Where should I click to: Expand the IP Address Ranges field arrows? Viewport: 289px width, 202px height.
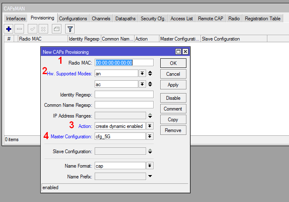[150, 115]
